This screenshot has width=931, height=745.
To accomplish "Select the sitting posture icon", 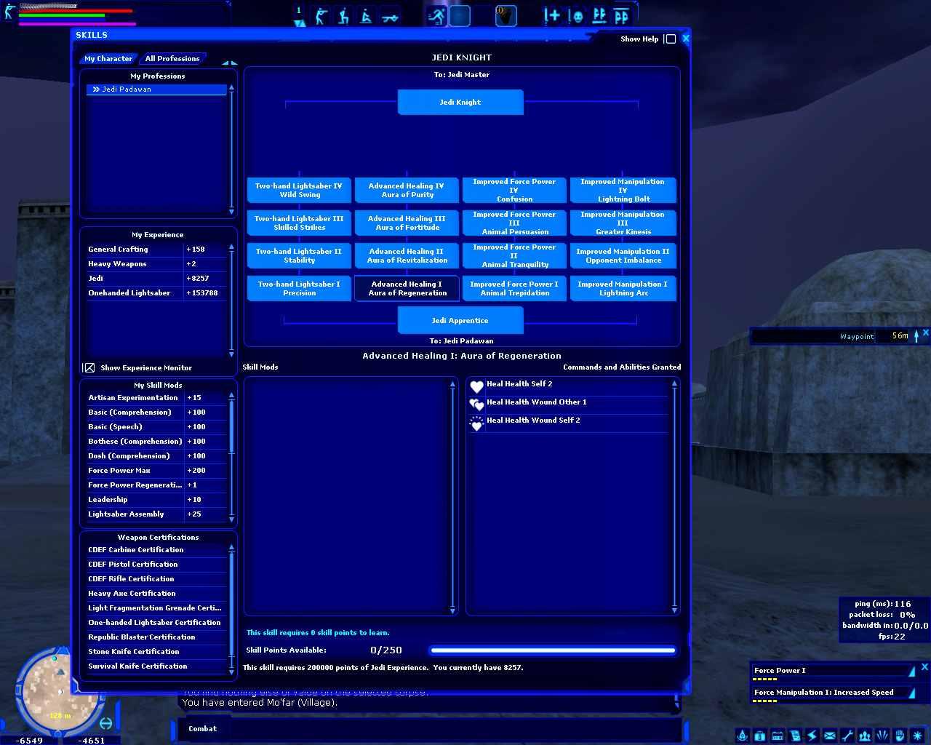I will (367, 15).
